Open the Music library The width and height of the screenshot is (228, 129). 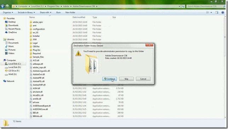11,46
